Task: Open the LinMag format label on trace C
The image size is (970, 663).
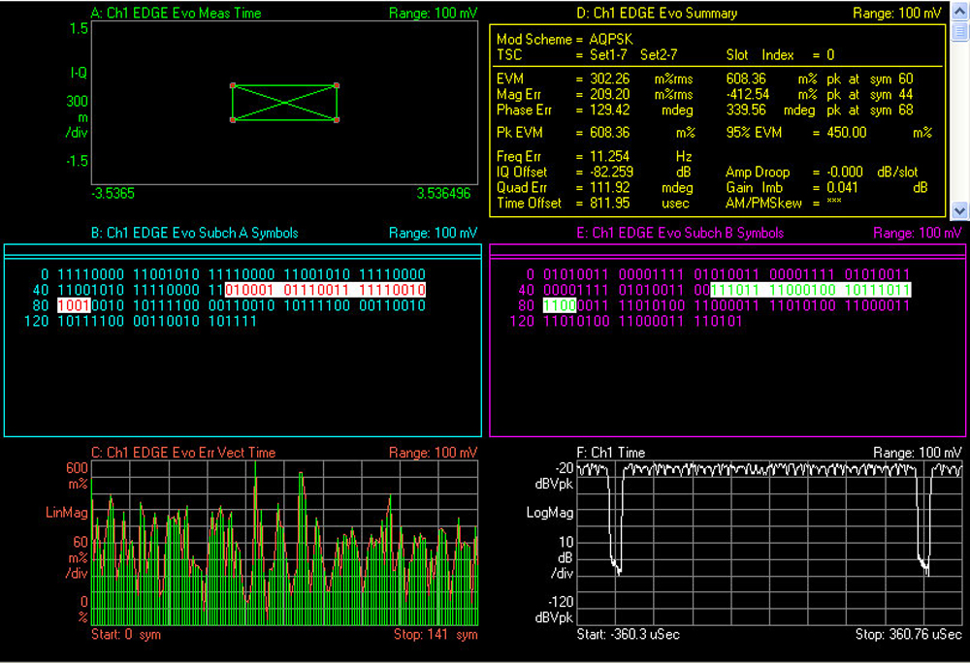Action: (66, 511)
